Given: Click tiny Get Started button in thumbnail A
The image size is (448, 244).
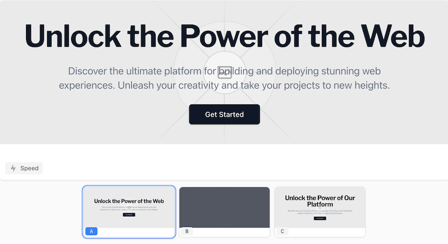Looking at the screenshot, I should coord(129,214).
